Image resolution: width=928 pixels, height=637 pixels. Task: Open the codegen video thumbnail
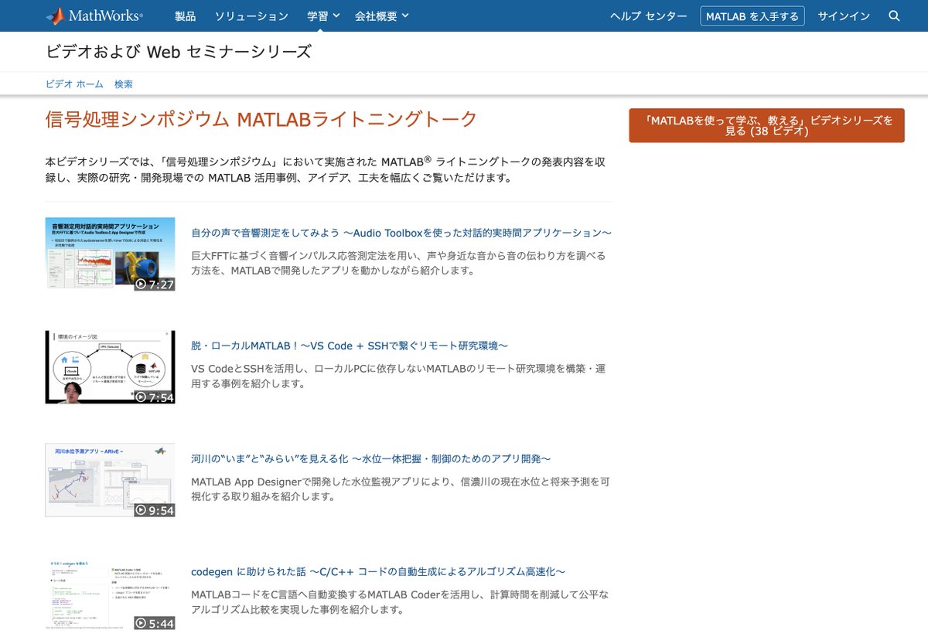click(110, 593)
